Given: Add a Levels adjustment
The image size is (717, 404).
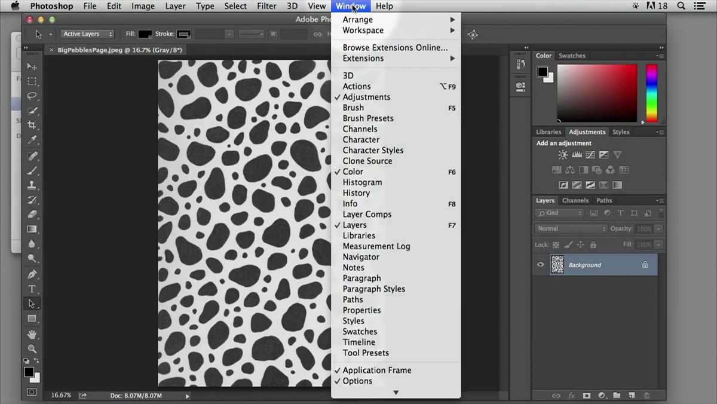Looking at the screenshot, I should tap(577, 155).
